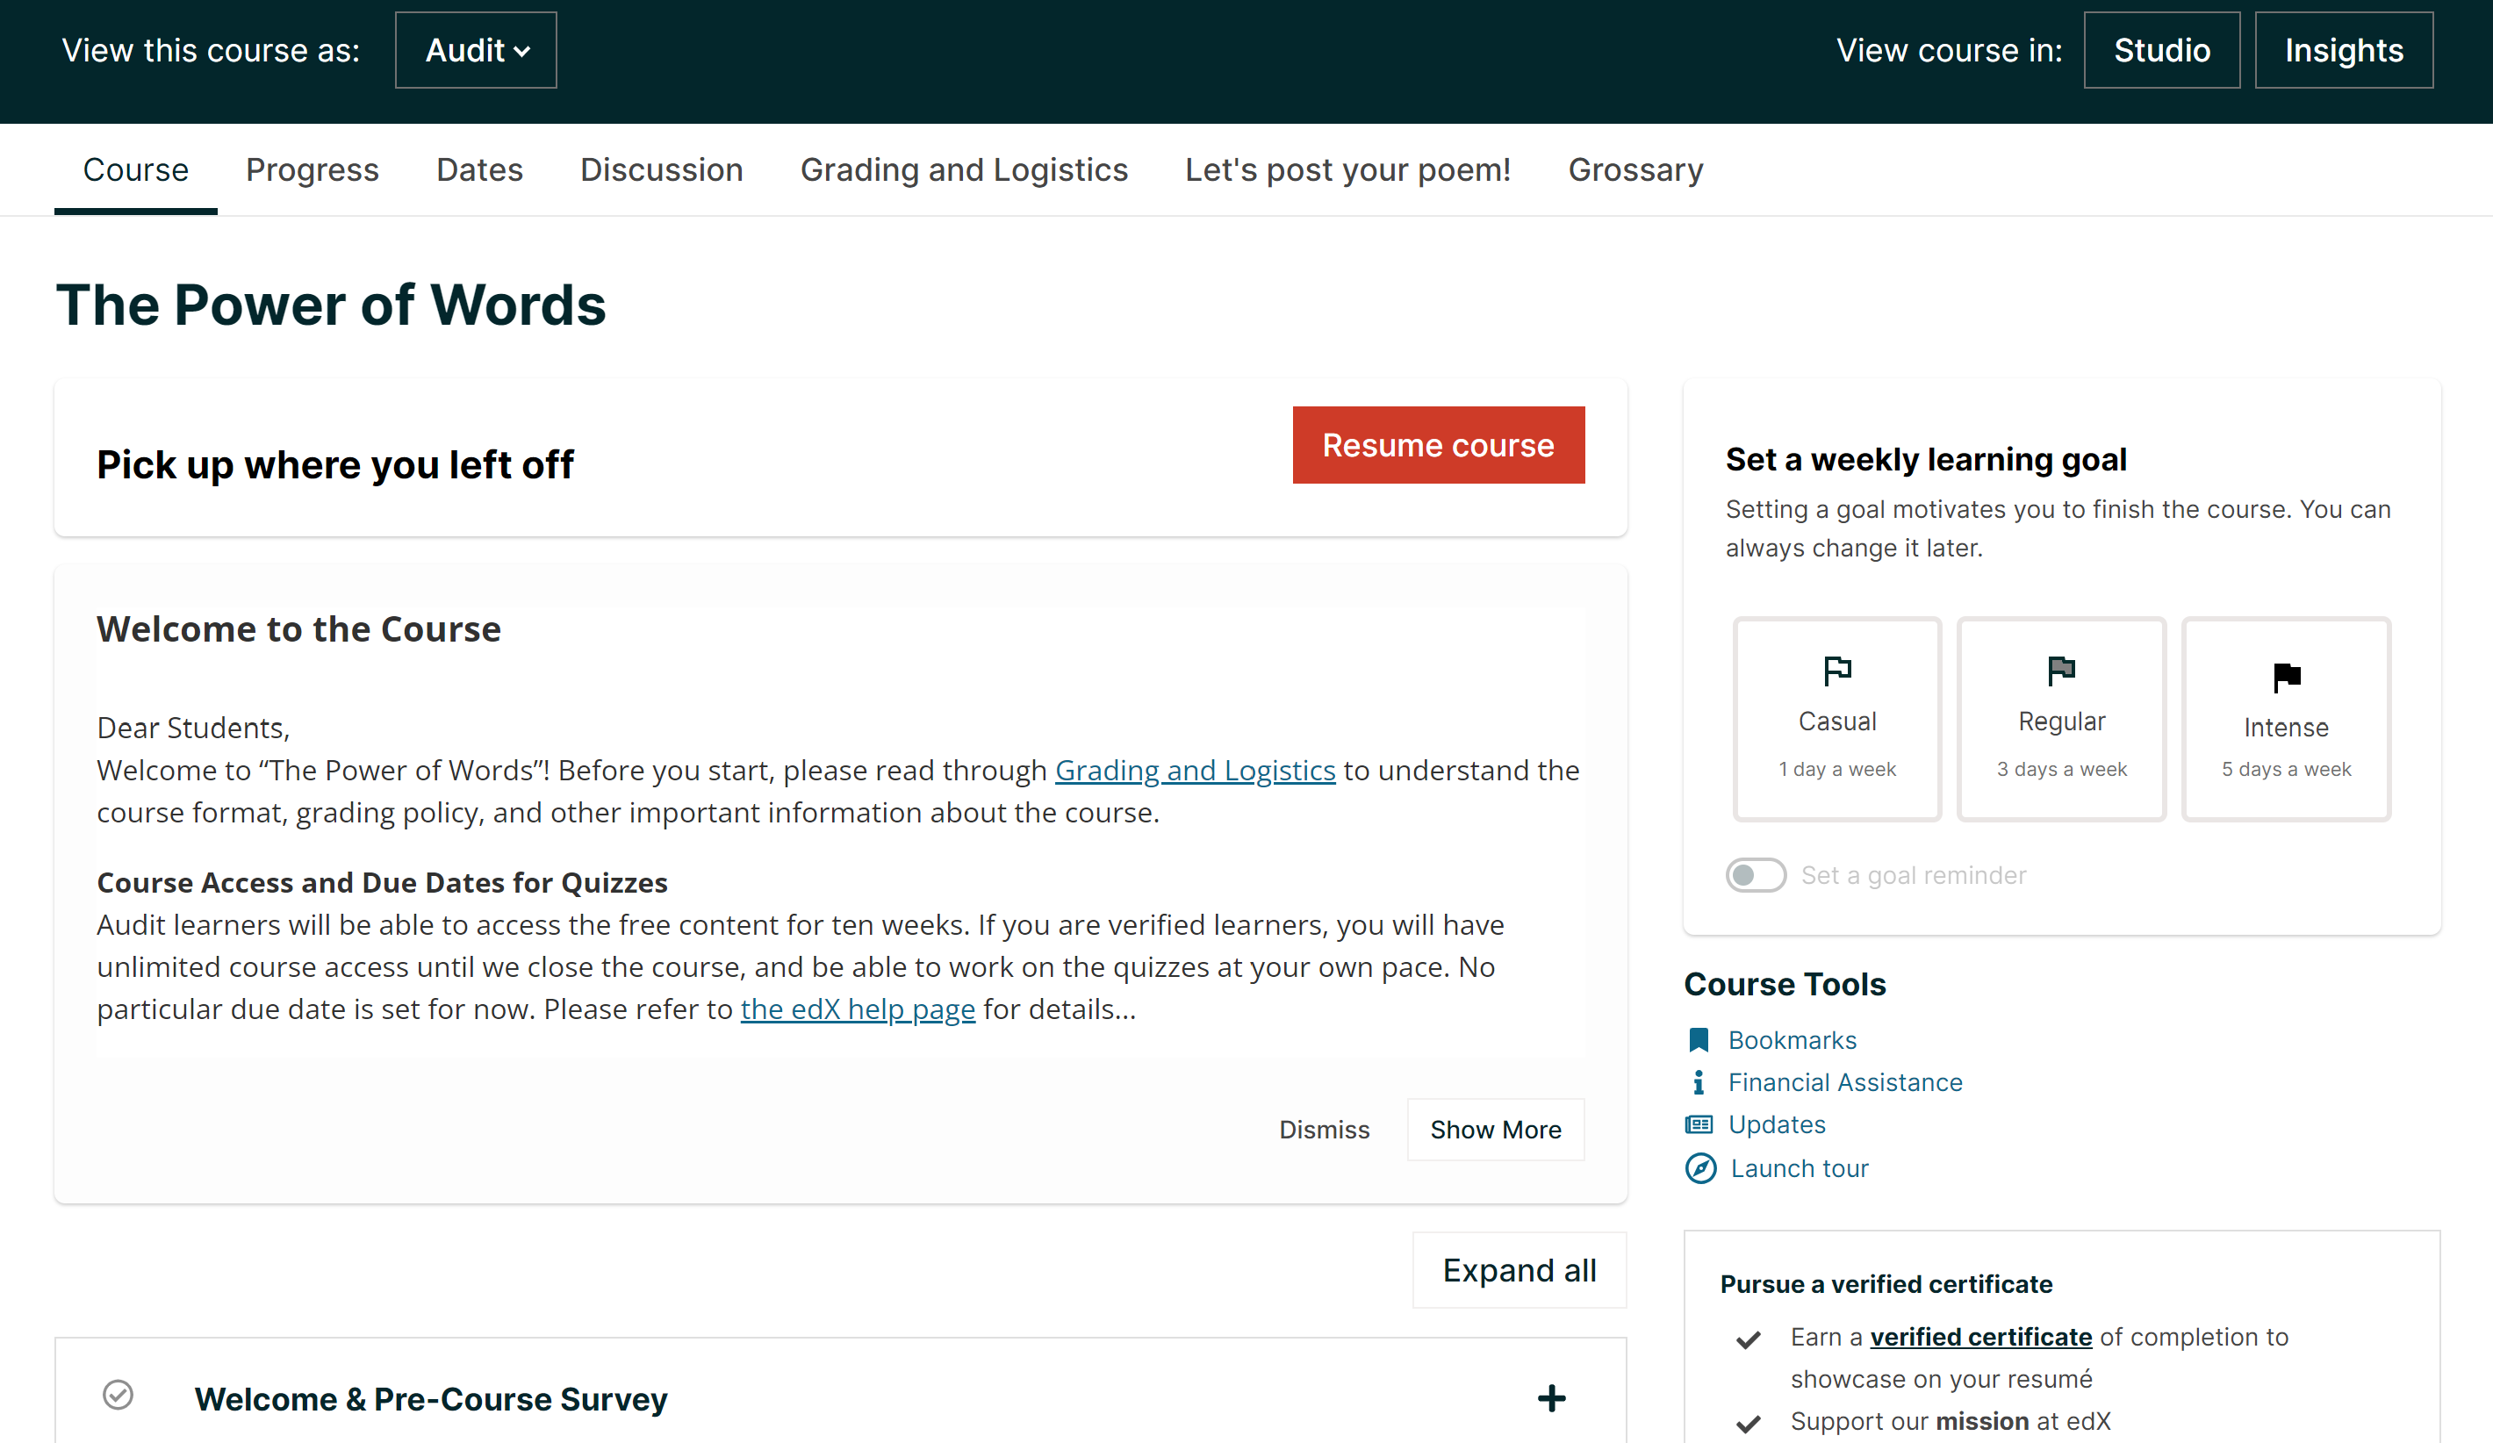Click the Bookmarks bookmark icon
This screenshot has height=1443, width=2493.
pyautogui.click(x=1699, y=1040)
